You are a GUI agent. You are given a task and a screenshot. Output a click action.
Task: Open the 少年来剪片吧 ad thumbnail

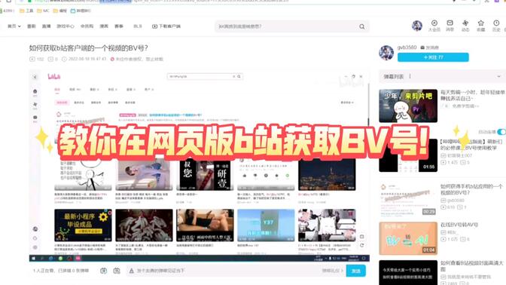tap(408, 106)
